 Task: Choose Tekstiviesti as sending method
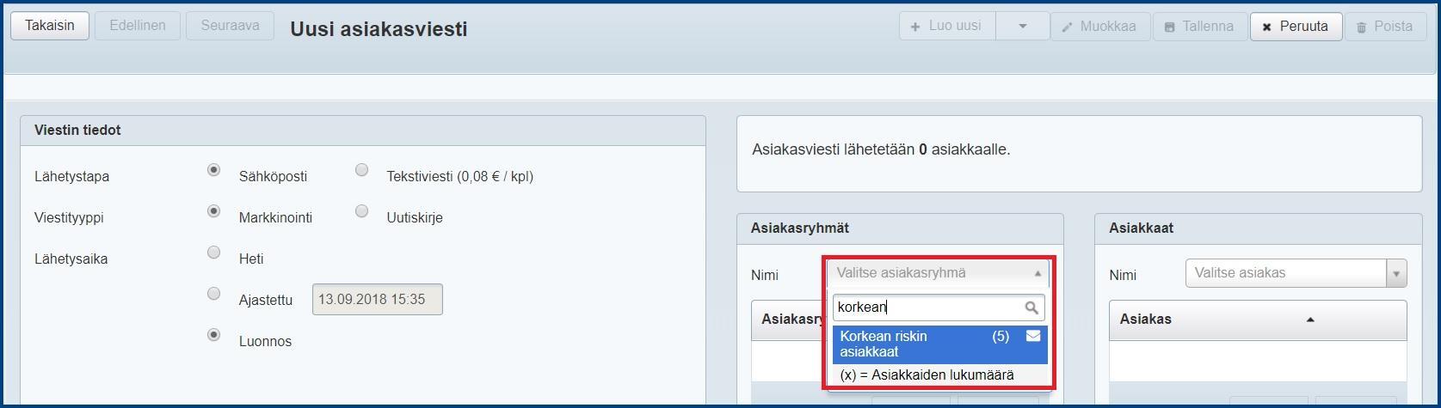click(362, 170)
